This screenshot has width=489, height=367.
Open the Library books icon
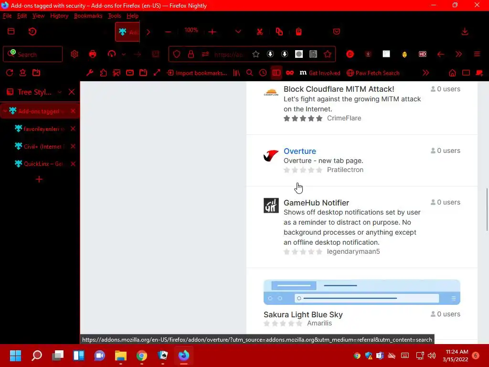(x=236, y=73)
